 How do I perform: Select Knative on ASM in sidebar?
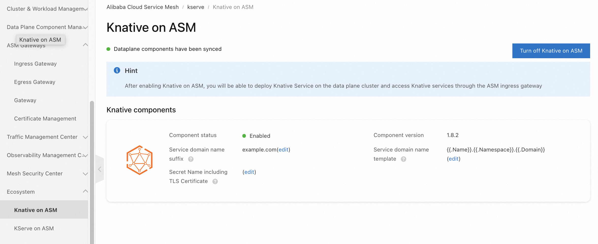click(44, 210)
